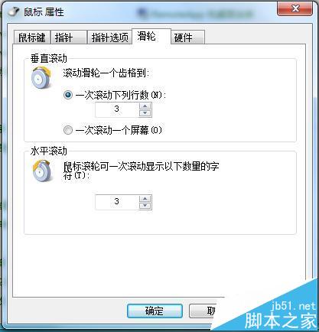Switch to the 鼠标键 tab

[x=32, y=37]
